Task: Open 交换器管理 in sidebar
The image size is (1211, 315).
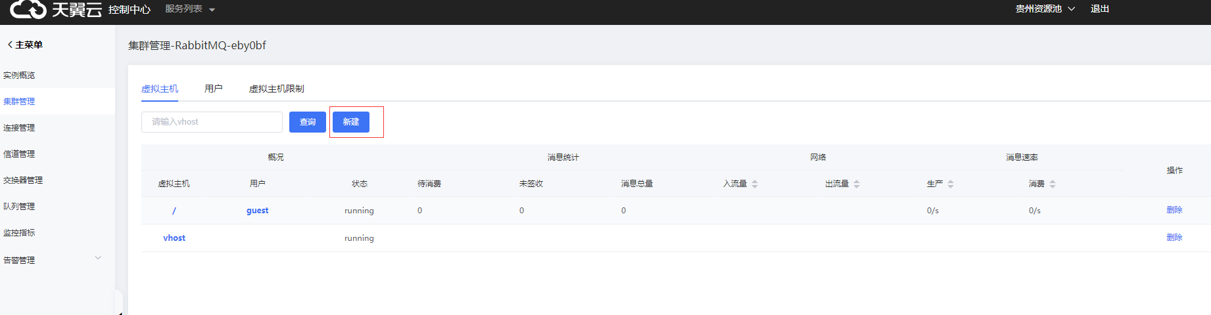Action: (23, 180)
